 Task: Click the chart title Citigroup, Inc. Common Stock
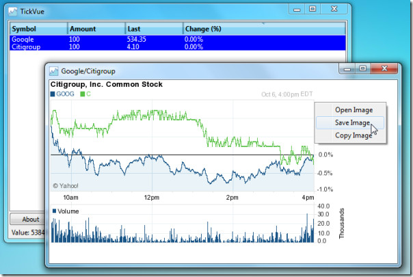(x=107, y=84)
